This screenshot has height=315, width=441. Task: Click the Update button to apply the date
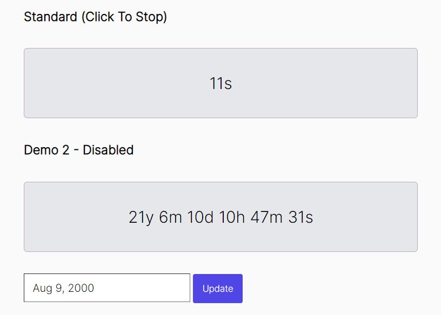tap(218, 288)
